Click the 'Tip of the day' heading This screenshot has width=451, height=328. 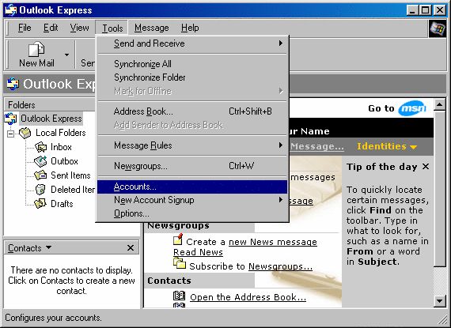click(381, 167)
